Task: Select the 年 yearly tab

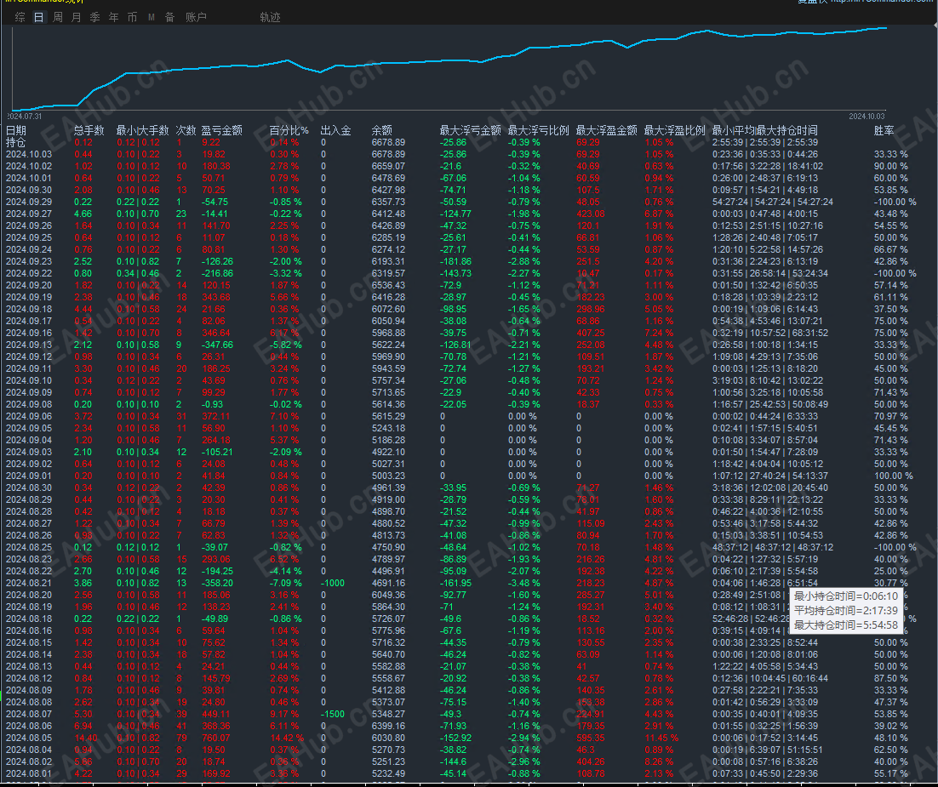Action: coord(114,17)
